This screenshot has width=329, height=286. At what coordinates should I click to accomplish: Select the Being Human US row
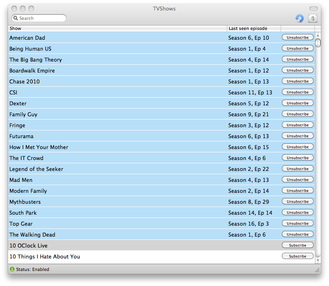[x=161, y=49]
